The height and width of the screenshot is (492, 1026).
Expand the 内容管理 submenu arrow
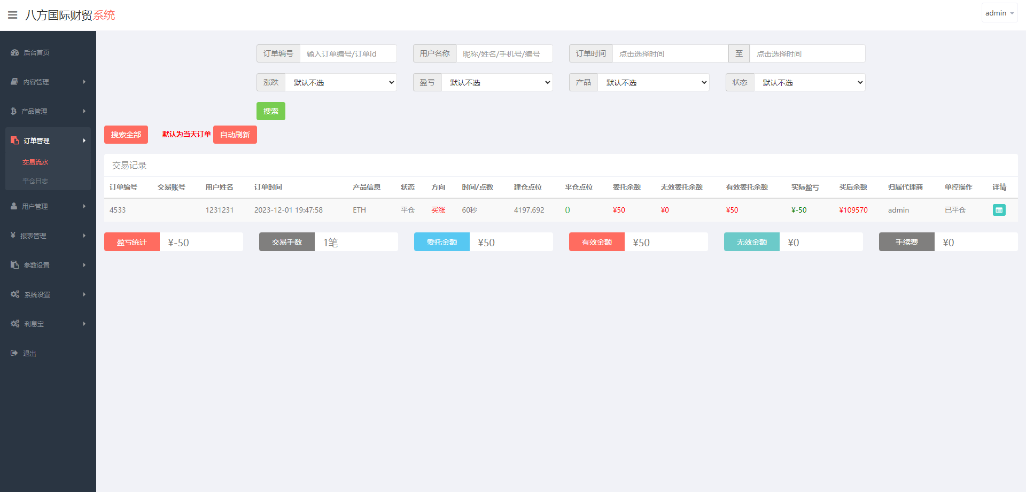click(x=84, y=82)
